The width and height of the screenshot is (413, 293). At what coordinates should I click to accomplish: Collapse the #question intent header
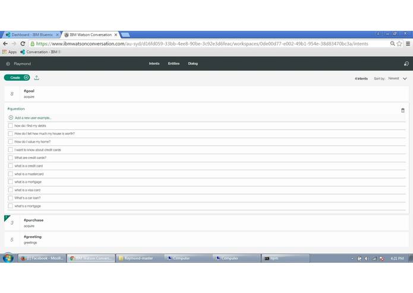(x=16, y=109)
